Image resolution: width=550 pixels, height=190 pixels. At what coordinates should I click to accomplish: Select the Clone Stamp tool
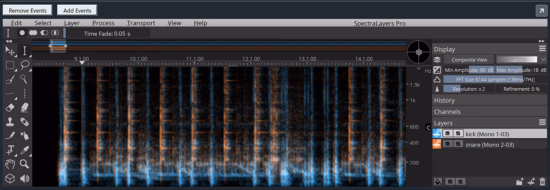click(x=10, y=122)
